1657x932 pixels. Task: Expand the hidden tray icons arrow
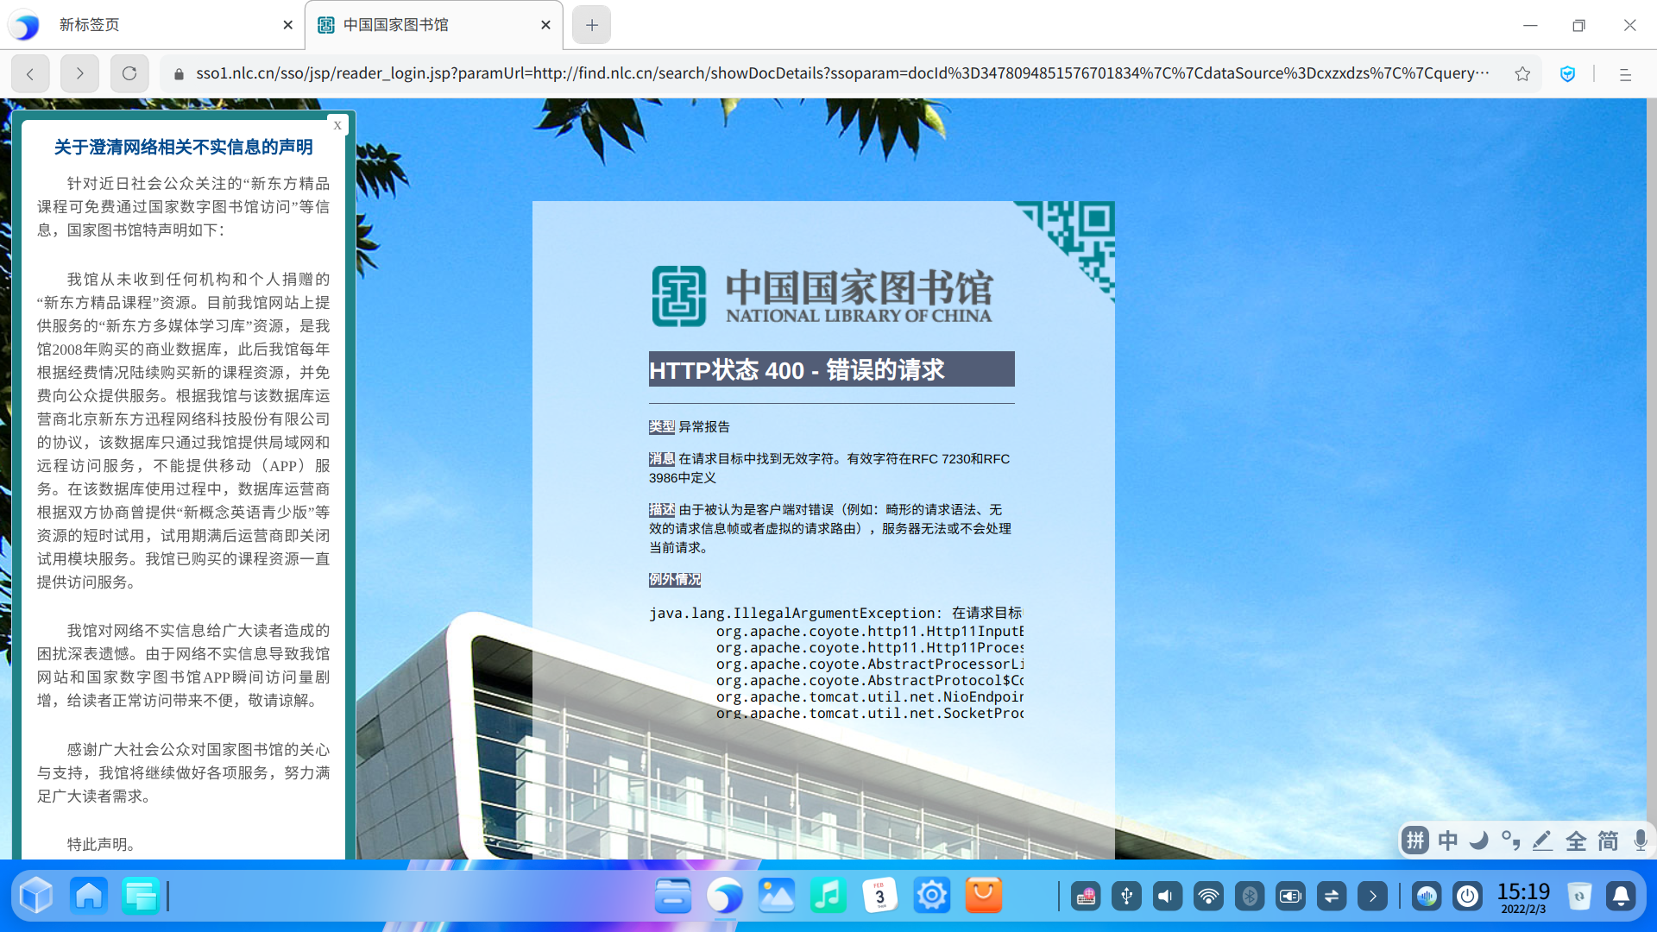point(1372,897)
